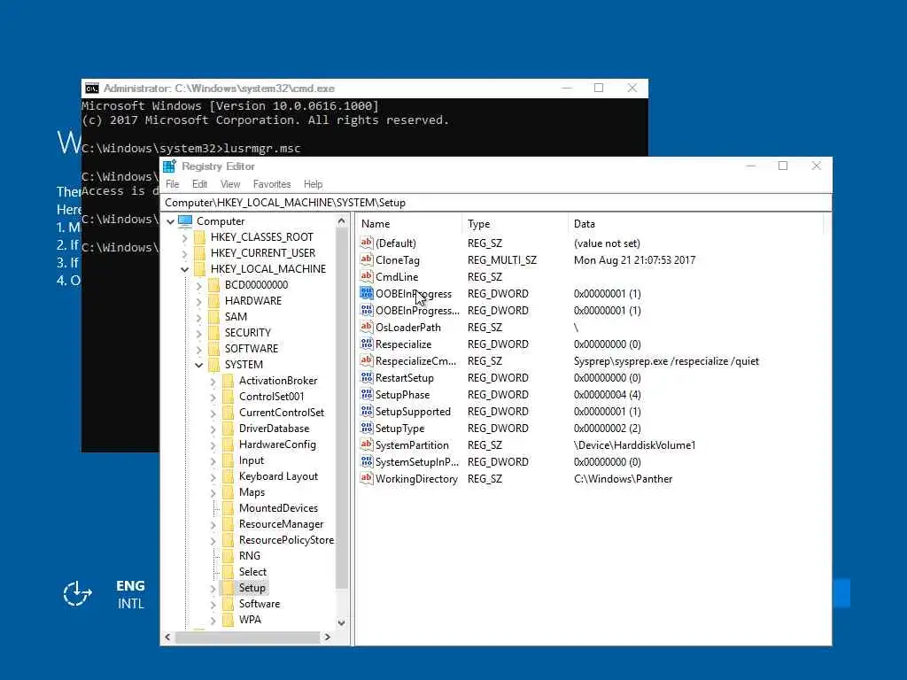Viewport: 907px width, 680px height.
Task: Select the RespecializeCm... value entry
Action: (416, 361)
